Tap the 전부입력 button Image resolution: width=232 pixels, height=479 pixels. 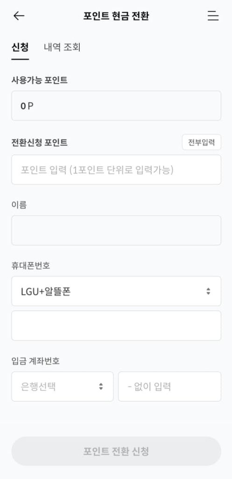click(202, 142)
